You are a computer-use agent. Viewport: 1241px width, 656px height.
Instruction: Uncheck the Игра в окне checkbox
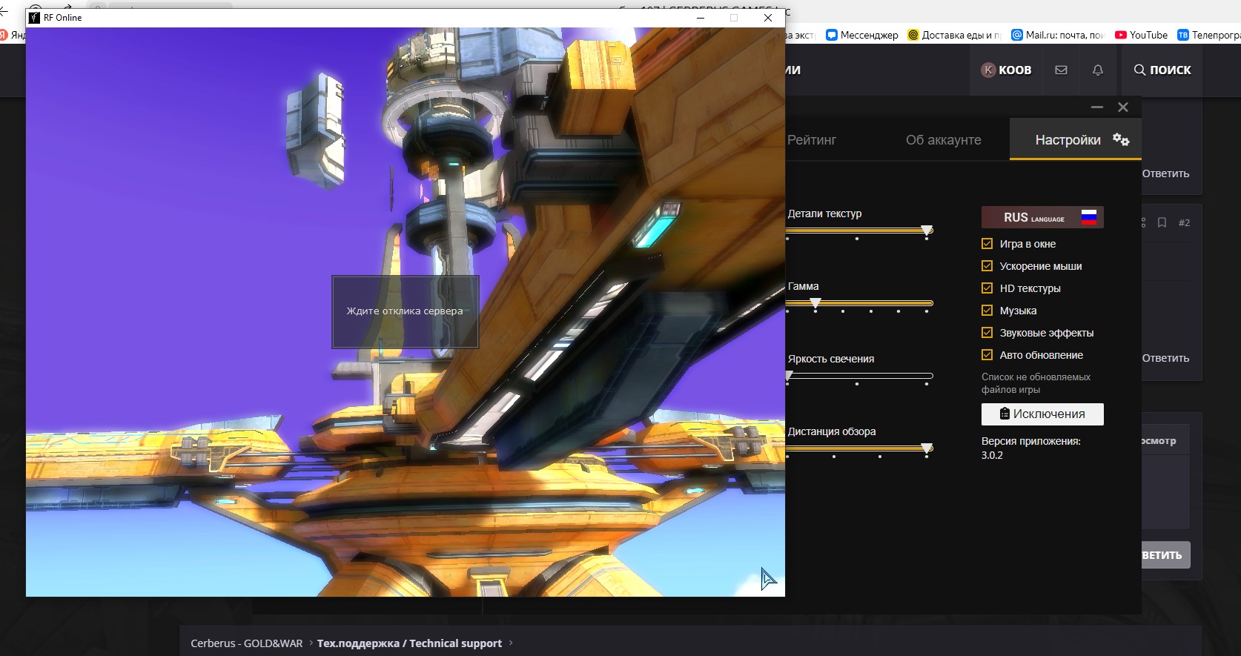(x=987, y=244)
